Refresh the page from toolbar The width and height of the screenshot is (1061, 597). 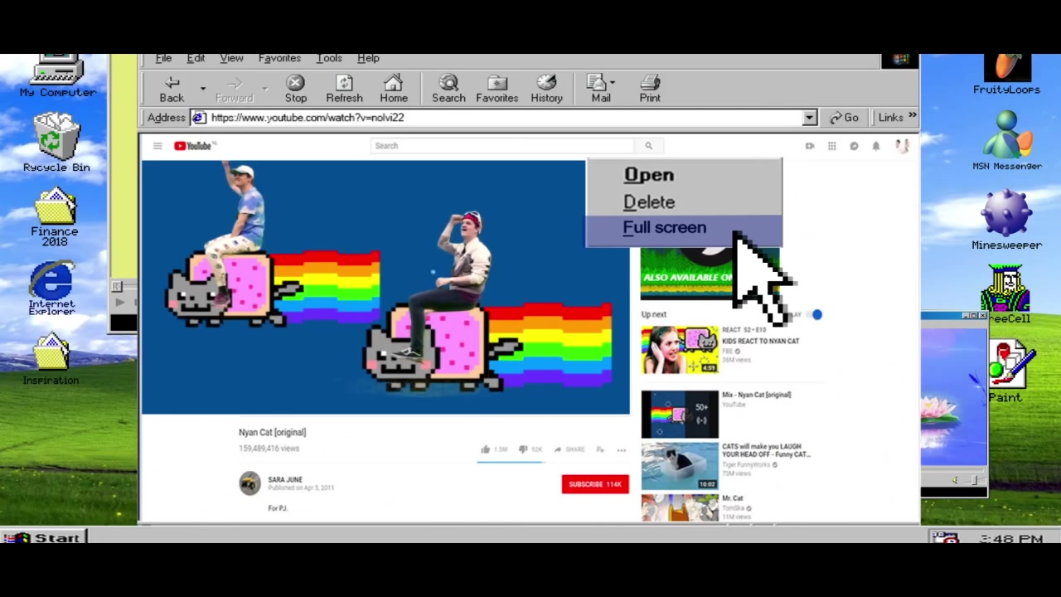click(x=344, y=89)
